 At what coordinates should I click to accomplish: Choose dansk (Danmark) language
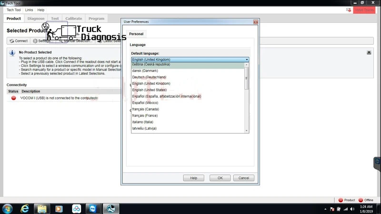point(188,71)
